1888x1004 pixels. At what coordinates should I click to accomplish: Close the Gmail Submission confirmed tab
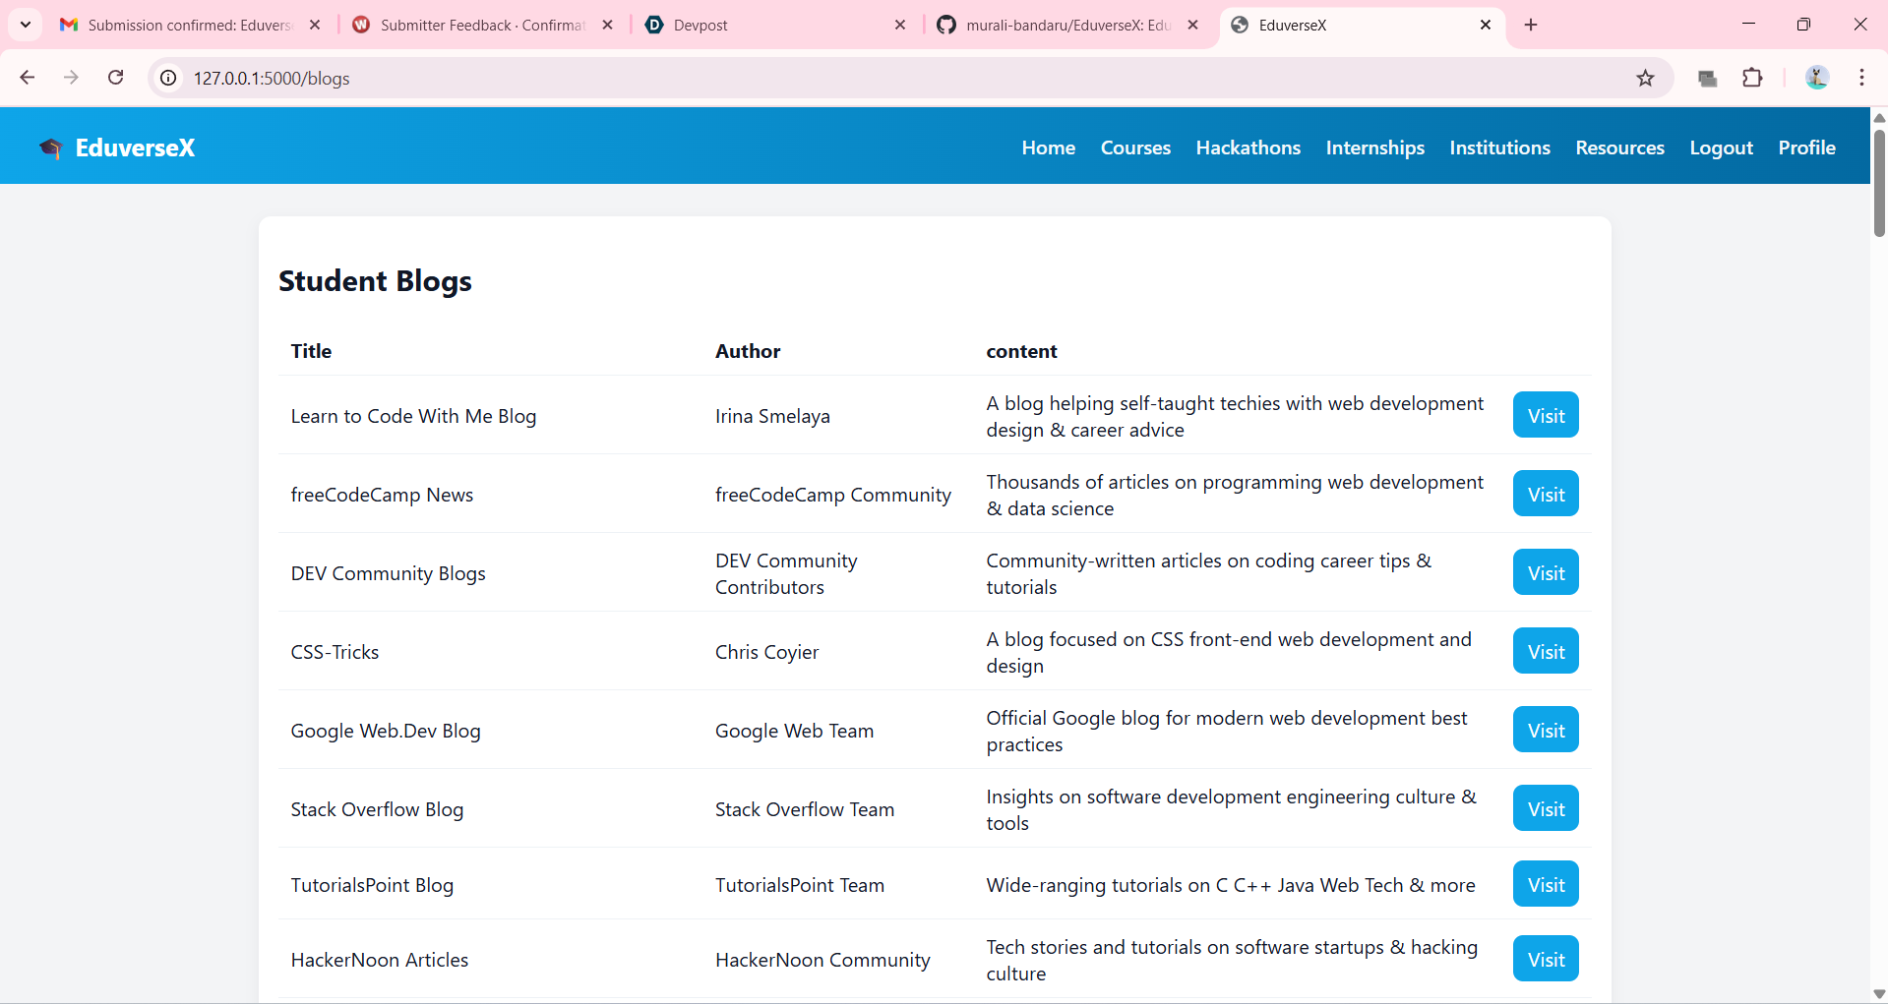point(315,25)
